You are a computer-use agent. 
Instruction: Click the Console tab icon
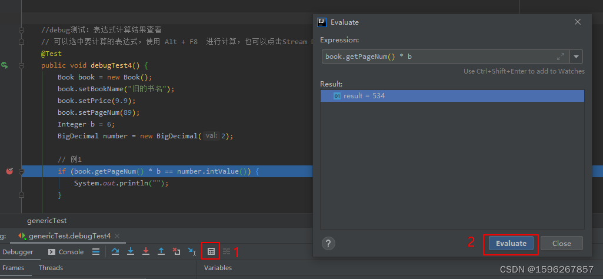tap(51, 252)
